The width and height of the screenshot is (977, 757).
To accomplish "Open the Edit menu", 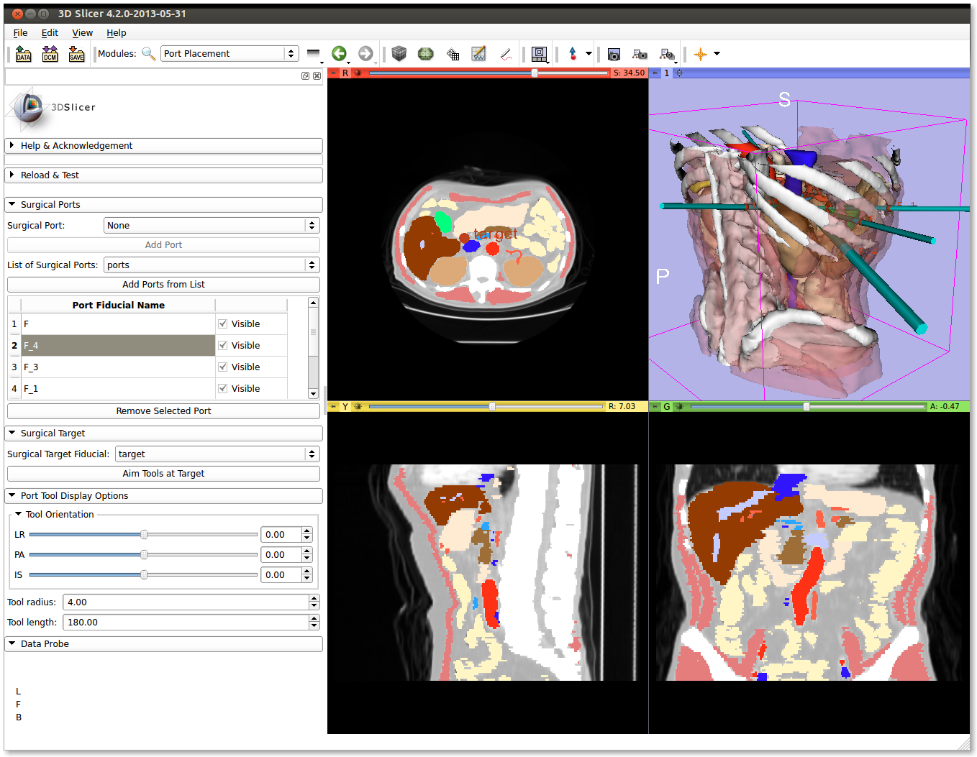I will click(50, 33).
